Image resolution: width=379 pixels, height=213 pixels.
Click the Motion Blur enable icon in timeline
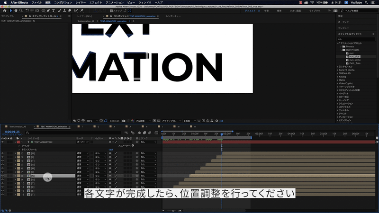tap(150, 133)
